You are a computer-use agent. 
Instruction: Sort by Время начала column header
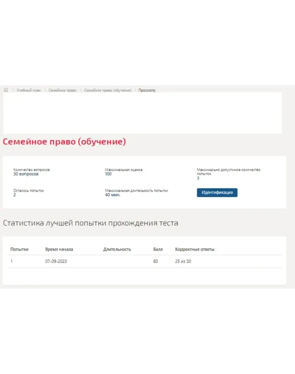tap(59, 249)
